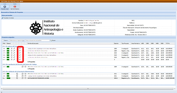Tick the square box of 2010 $187,999.00 project
The width and height of the screenshot is (177, 93).
coord(12,57)
